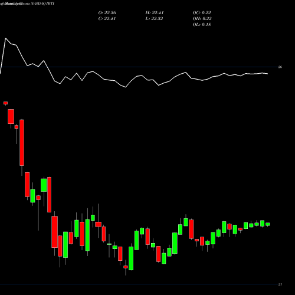Click the 'H: 22.41' high value
The width and height of the screenshot is (295, 295).
pyautogui.click(x=155, y=13)
